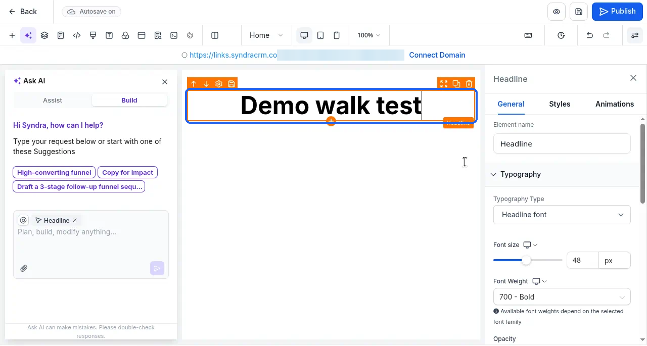
Task: Open the overlapping circles color icon
Action: pyautogui.click(x=125, y=35)
